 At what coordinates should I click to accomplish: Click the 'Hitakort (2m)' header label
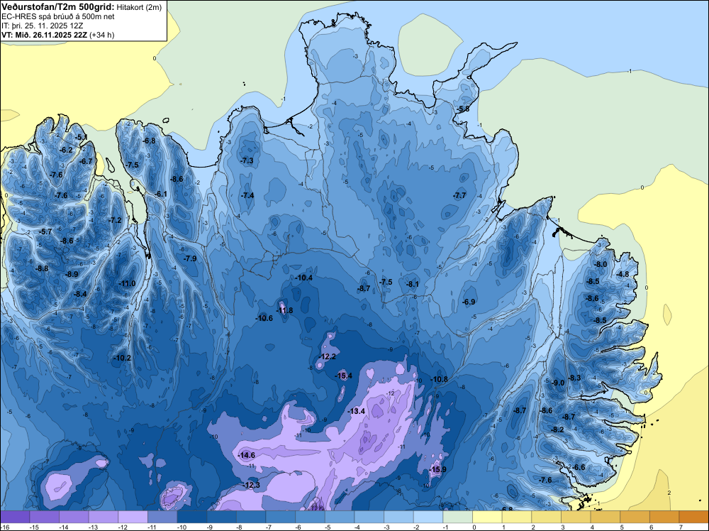click(x=139, y=7)
